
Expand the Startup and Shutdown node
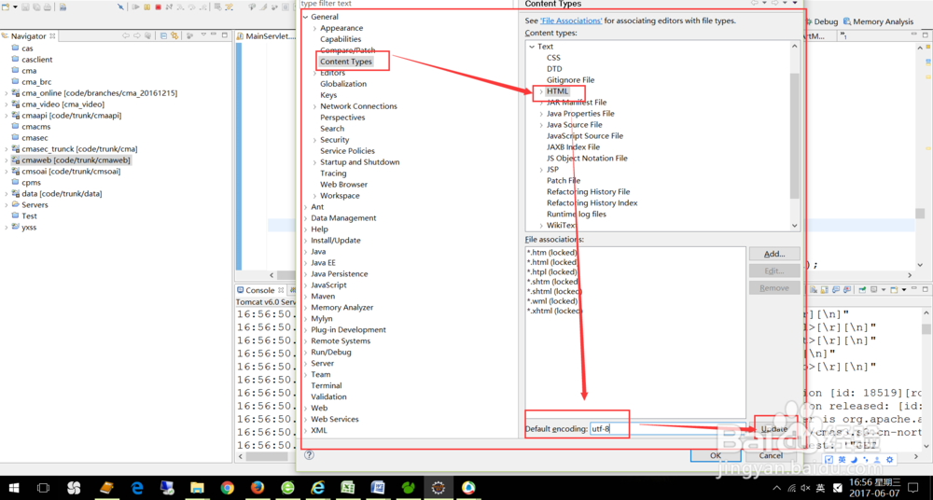315,162
